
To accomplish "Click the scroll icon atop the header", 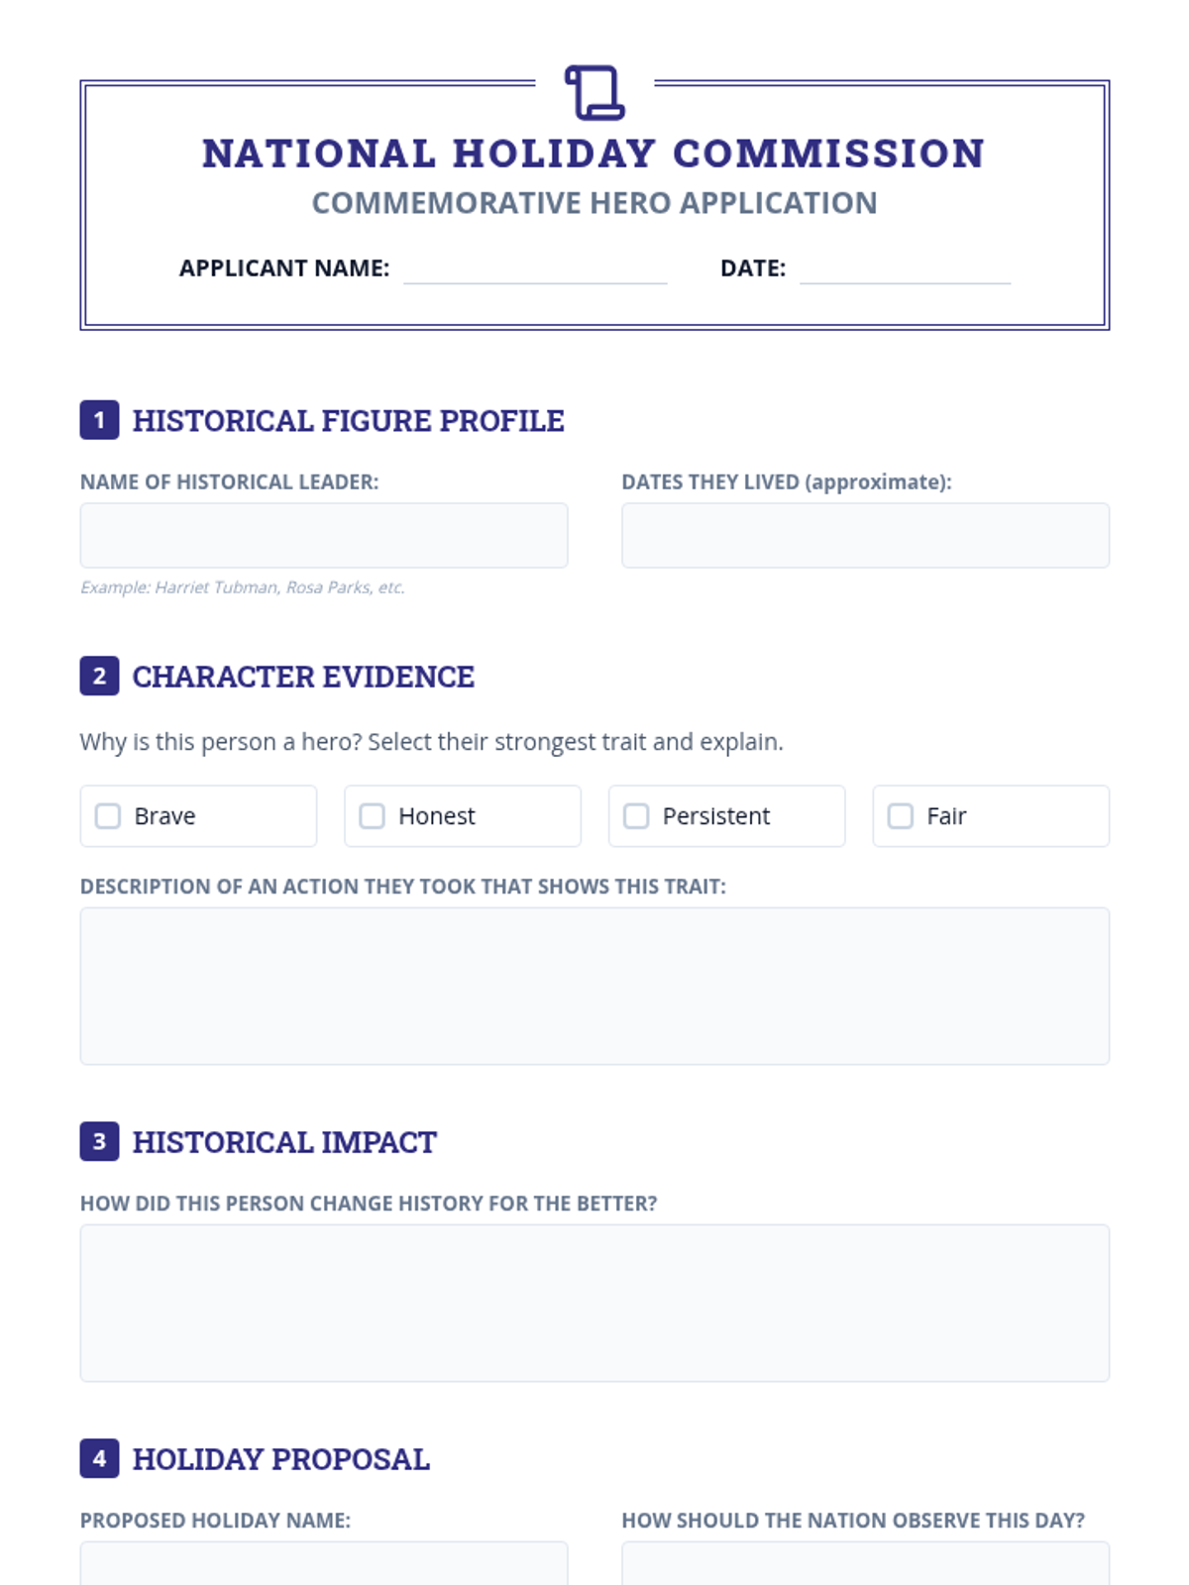I will (x=594, y=92).
